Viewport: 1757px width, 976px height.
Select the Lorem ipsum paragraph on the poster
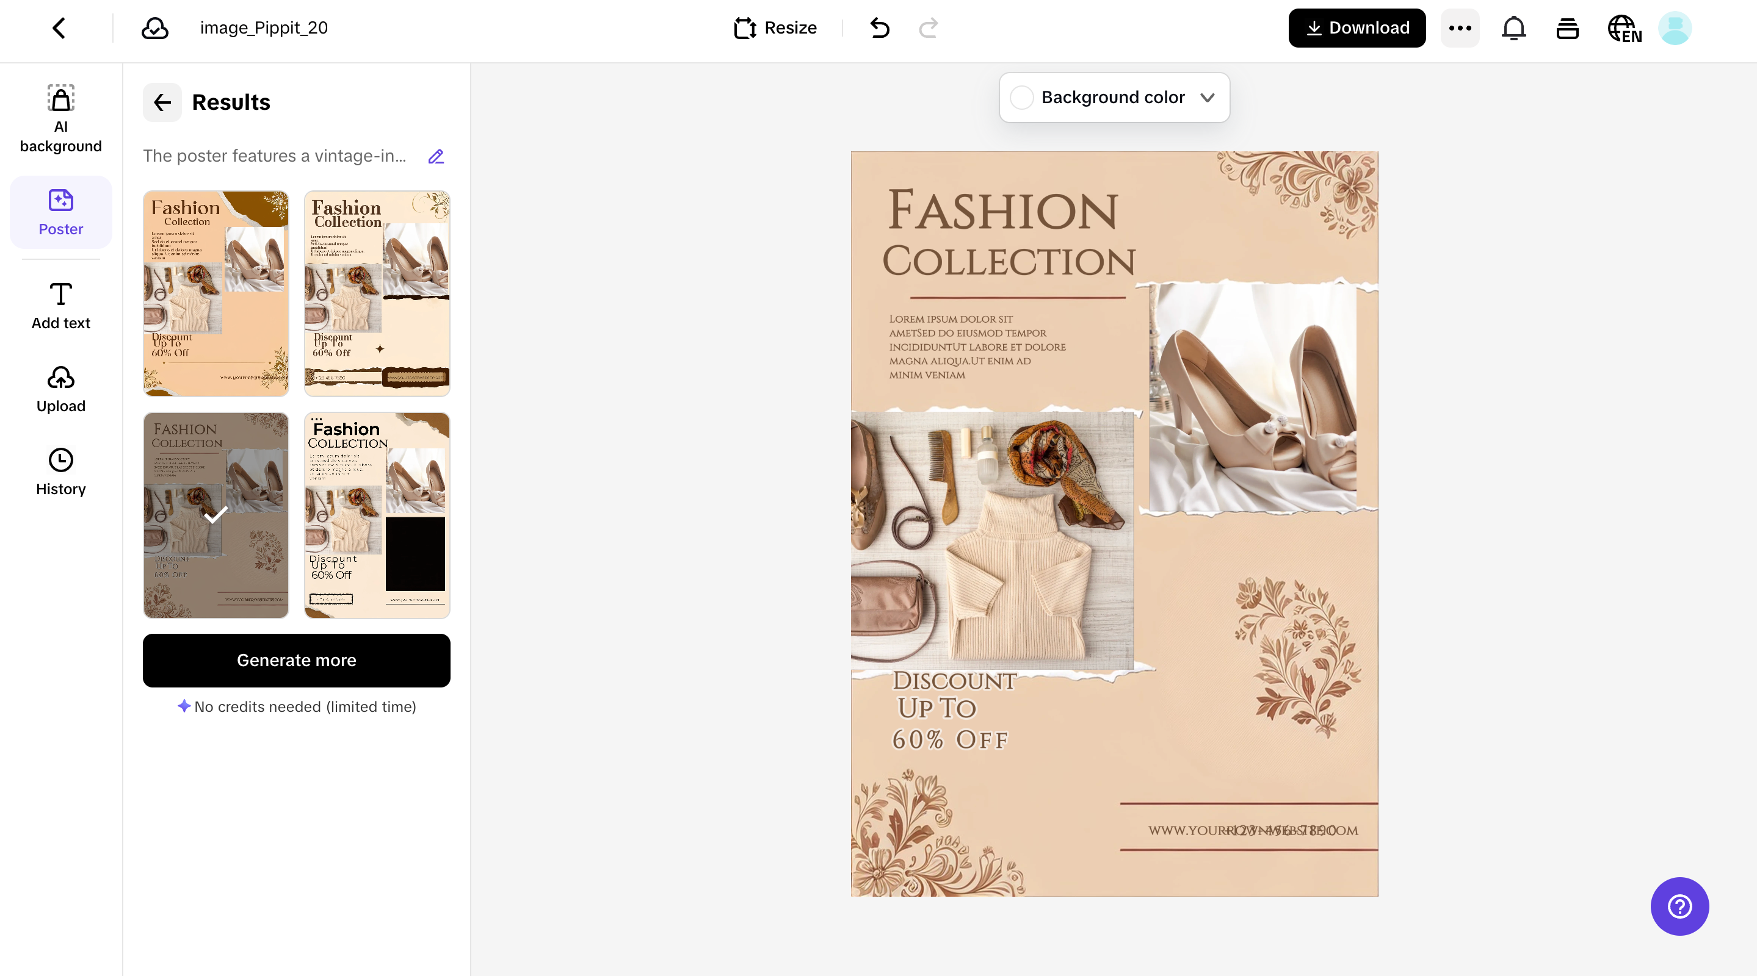pyautogui.click(x=977, y=347)
